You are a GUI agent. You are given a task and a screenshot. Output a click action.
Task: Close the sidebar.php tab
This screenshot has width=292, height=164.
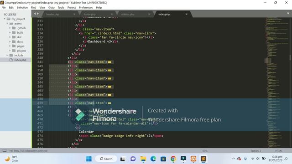pyautogui.click(x=149, y=14)
